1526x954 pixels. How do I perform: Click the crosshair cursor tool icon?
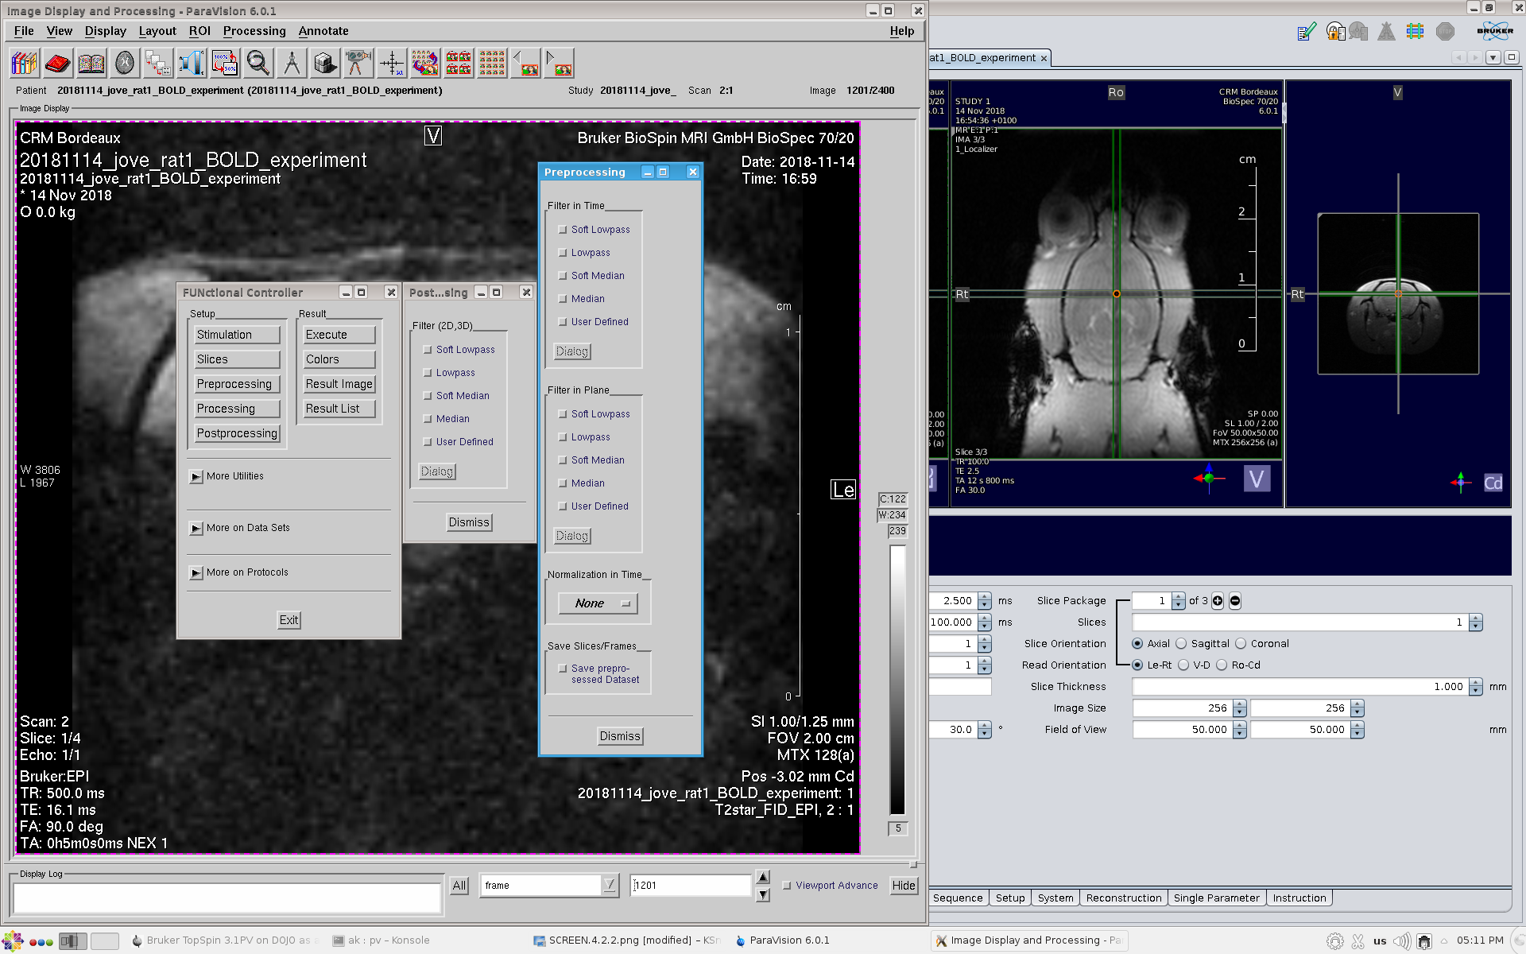click(392, 63)
